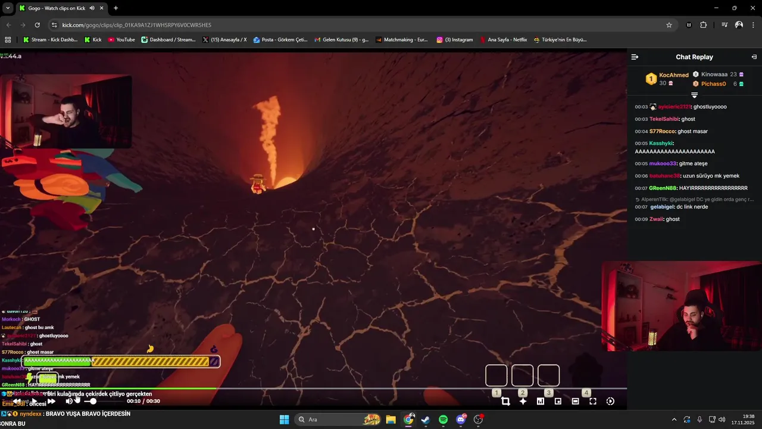Reload the Kick clip page
The width and height of the screenshot is (762, 429).
click(x=37, y=25)
